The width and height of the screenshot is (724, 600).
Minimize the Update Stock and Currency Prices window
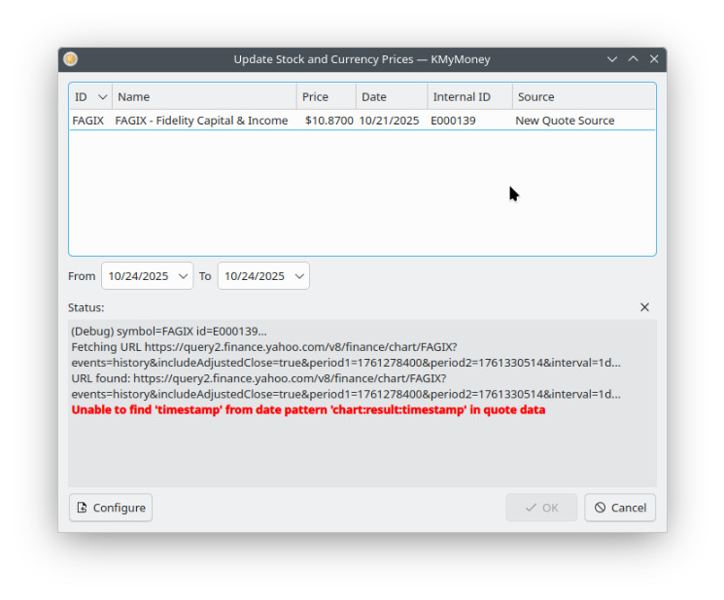click(612, 59)
